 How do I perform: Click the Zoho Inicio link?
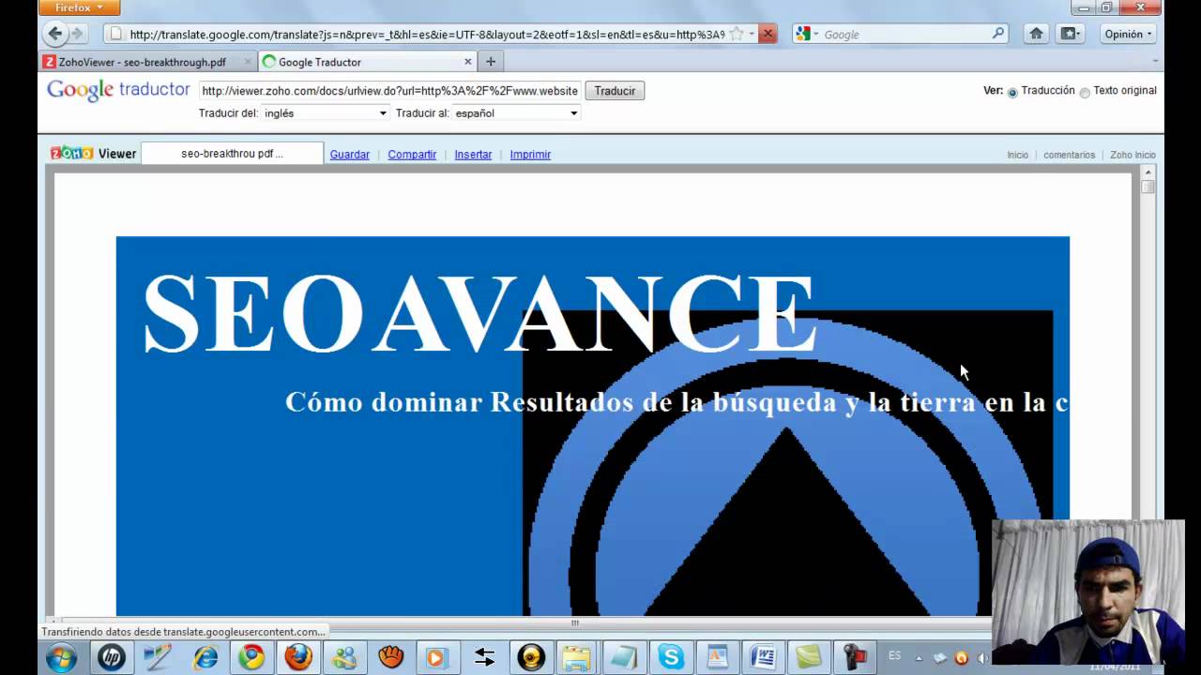1133,155
